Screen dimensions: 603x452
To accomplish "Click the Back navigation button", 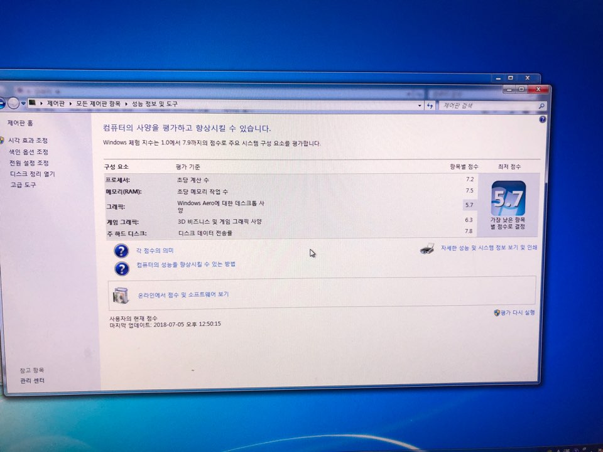I will pos(1,103).
